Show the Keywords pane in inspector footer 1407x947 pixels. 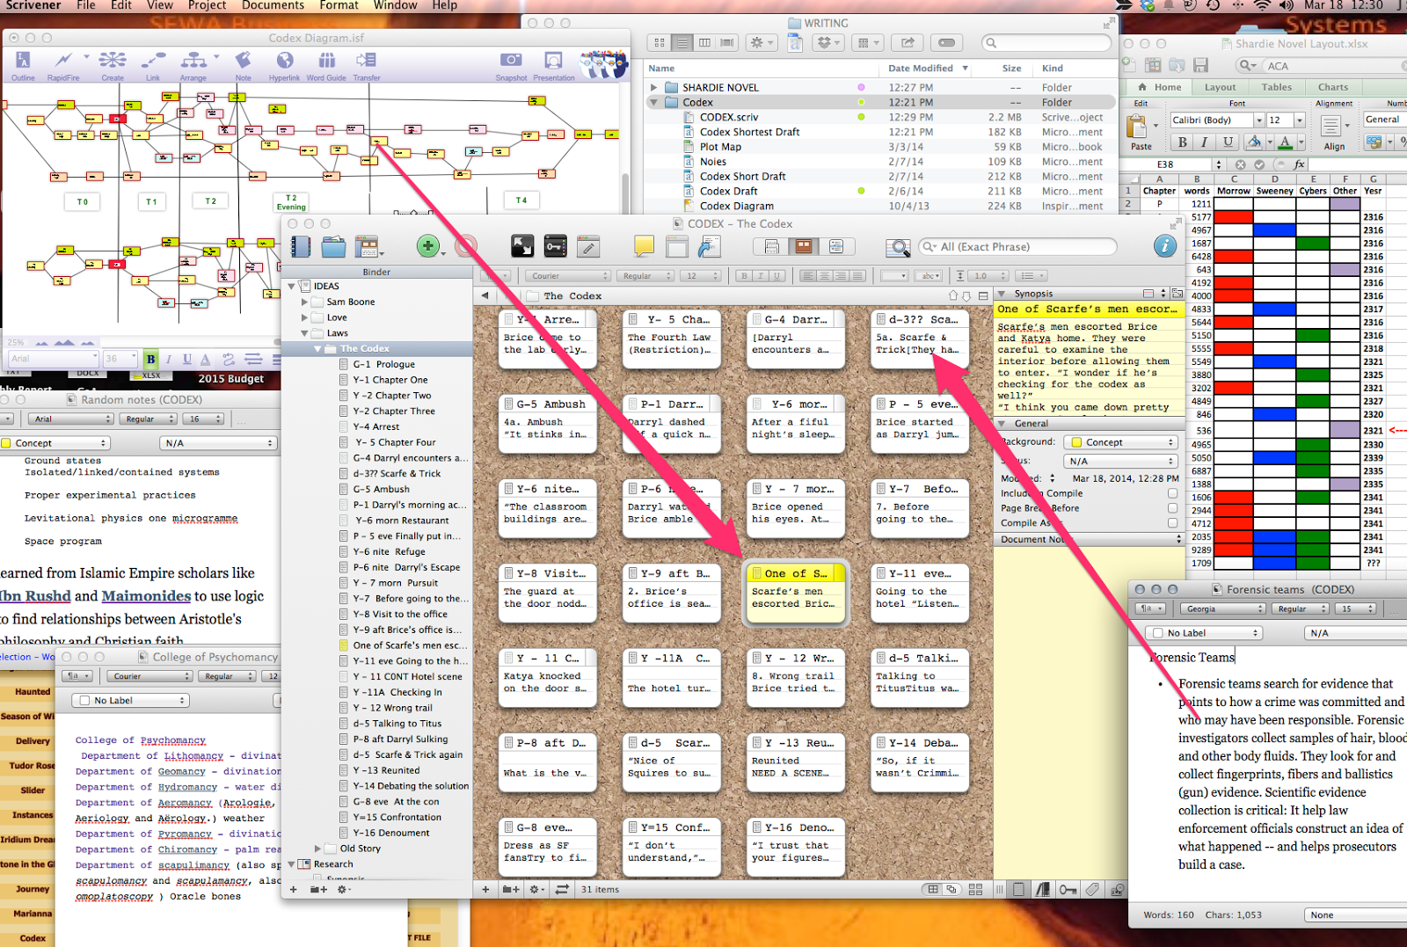[1068, 890]
